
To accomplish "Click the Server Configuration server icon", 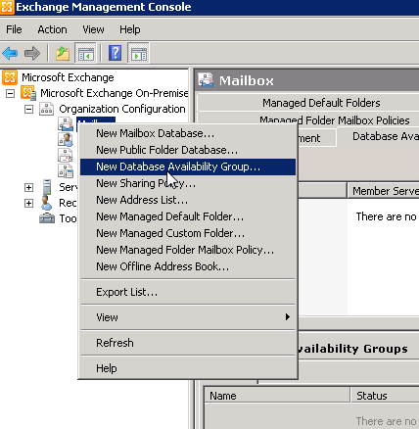I will point(47,187).
